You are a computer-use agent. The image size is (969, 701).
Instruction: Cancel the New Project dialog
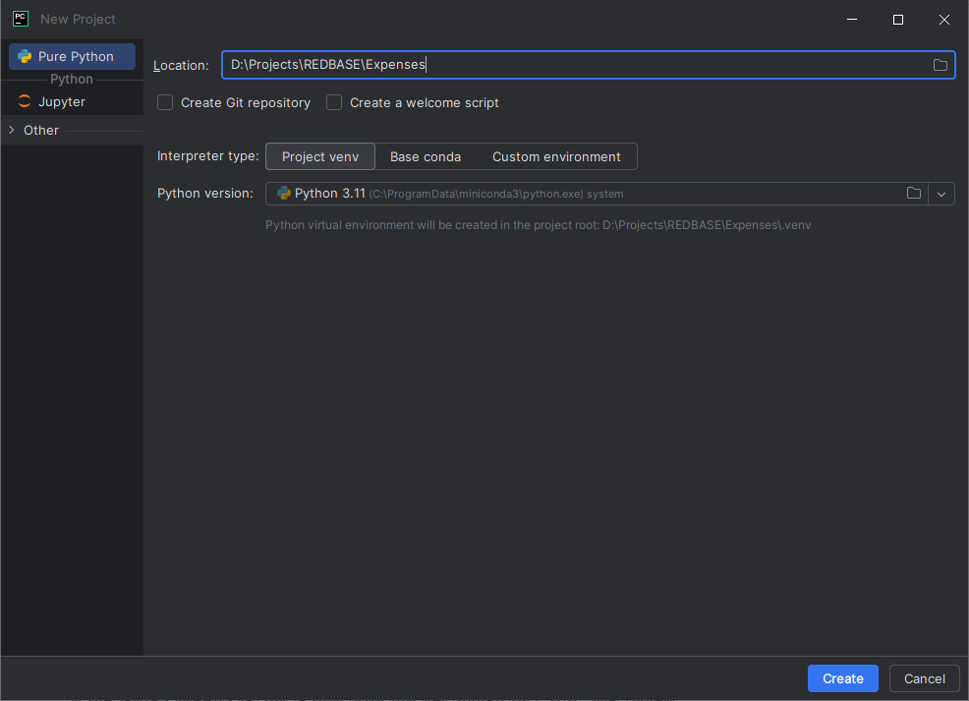(925, 678)
